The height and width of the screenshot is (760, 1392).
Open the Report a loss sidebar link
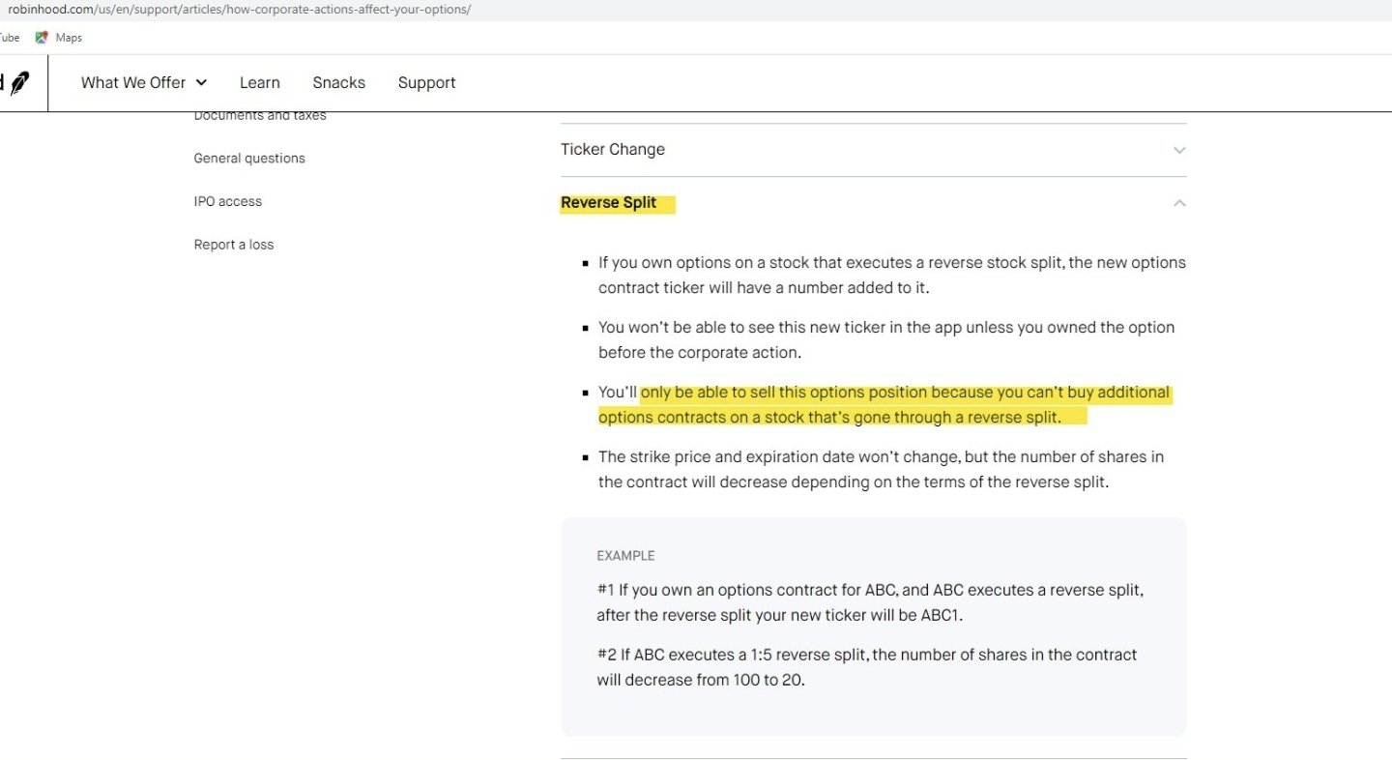tap(234, 245)
